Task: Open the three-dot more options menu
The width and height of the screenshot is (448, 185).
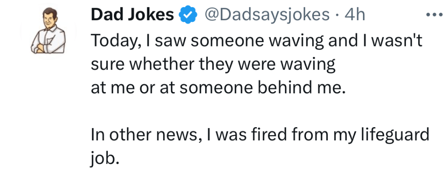Action: (x=434, y=14)
